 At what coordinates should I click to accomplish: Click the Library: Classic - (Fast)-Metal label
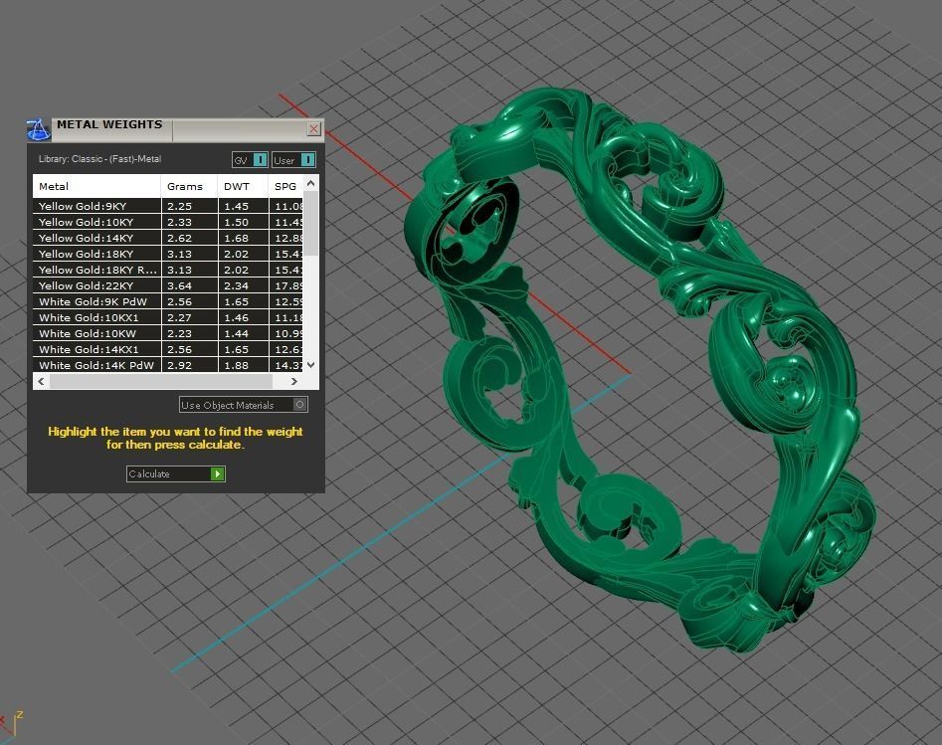click(x=99, y=158)
